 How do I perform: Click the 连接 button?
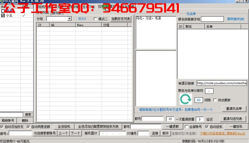[155, 133]
